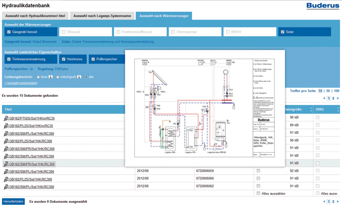Click Auswahl zurücksetzen link
The width and height of the screenshot is (342, 212).
click(21, 83)
